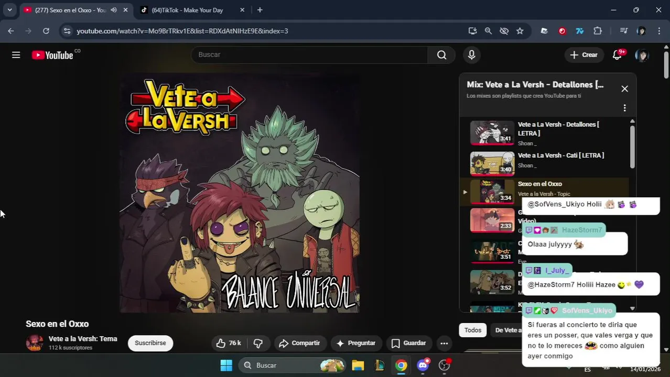Mute the Sexo en el Oxxo tab audio
The image size is (670, 377).
(114, 10)
